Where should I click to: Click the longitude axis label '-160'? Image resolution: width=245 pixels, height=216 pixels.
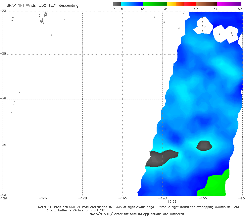pos(163,198)
